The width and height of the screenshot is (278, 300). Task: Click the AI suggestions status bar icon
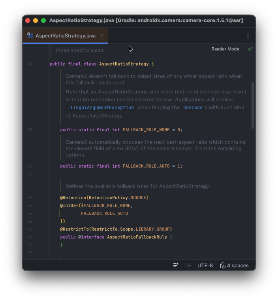point(176,265)
